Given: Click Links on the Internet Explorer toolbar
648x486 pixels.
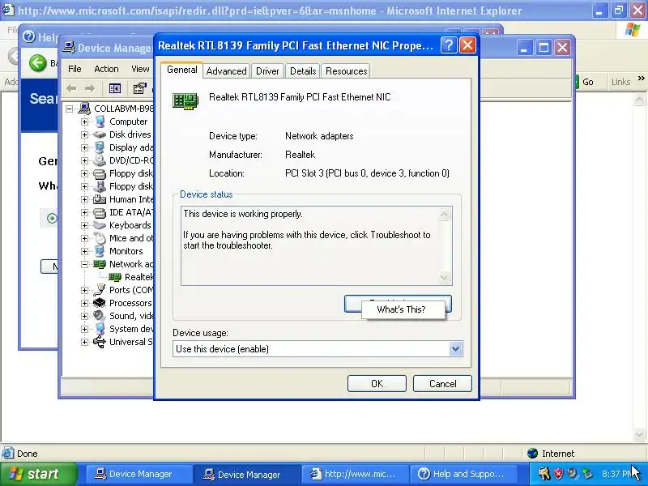Looking at the screenshot, I should click(x=620, y=82).
